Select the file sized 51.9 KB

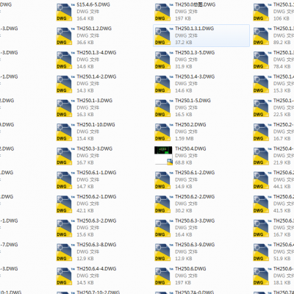pyautogui.click(x=273, y=252)
